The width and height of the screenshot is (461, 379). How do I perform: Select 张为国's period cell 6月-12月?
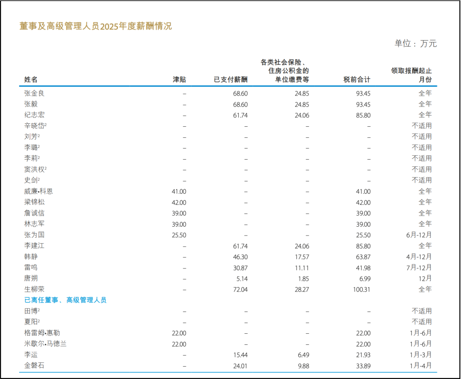(x=419, y=235)
